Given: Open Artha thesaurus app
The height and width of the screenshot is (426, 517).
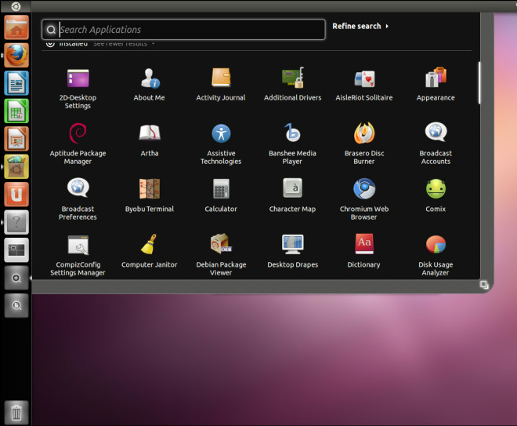Looking at the screenshot, I should 150,140.
